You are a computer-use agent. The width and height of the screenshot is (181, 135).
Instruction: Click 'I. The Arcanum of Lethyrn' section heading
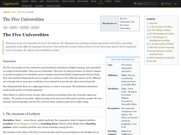pyautogui.click(x=21, y=114)
